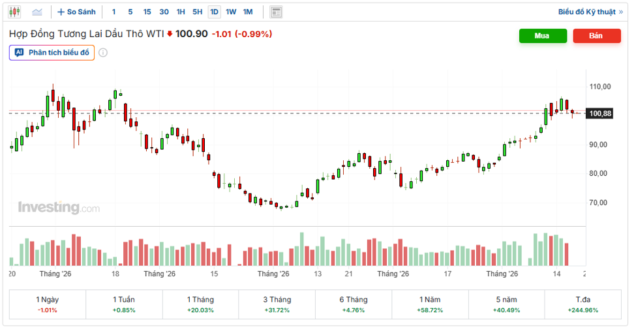Viewport: 636px width, 329px height.
Task: Select the candlestick chart type icon
Action: [14, 12]
